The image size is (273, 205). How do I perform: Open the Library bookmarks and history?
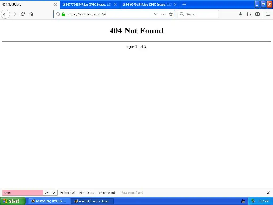(x=249, y=14)
